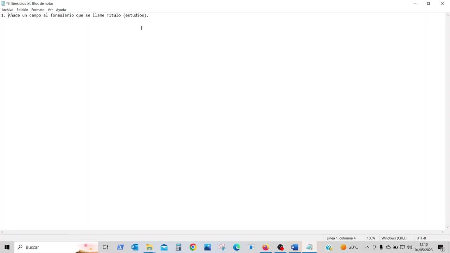
Task: Click the Windows (CRLF) status entry
Action: pos(394,238)
